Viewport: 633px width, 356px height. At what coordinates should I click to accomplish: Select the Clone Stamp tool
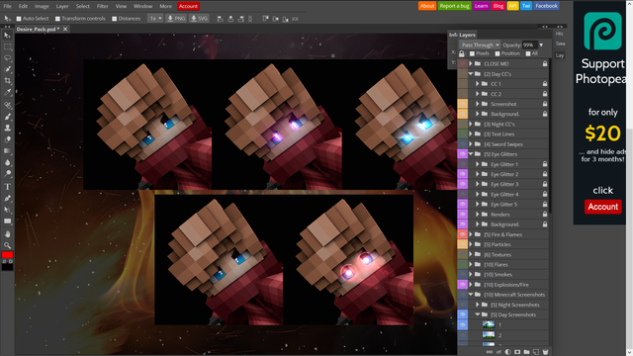(7, 128)
